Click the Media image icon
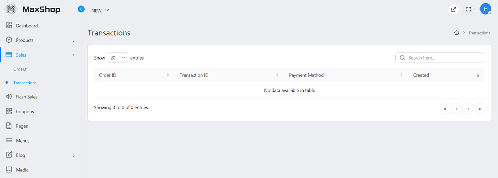Image resolution: width=498 pixels, height=178 pixels. click(x=9, y=170)
